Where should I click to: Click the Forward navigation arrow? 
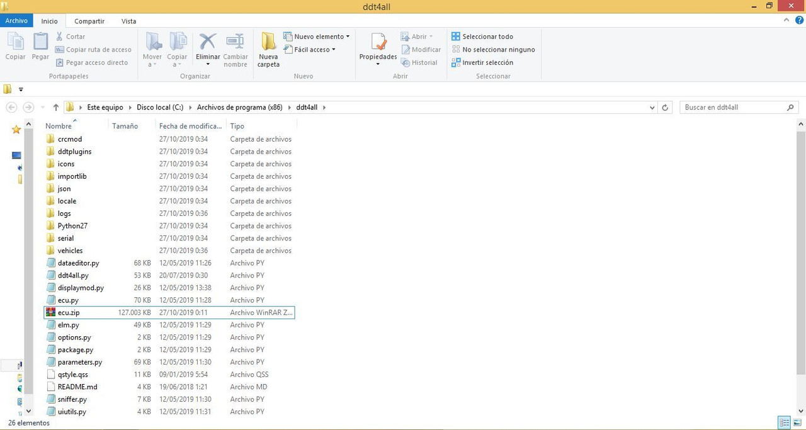click(28, 108)
